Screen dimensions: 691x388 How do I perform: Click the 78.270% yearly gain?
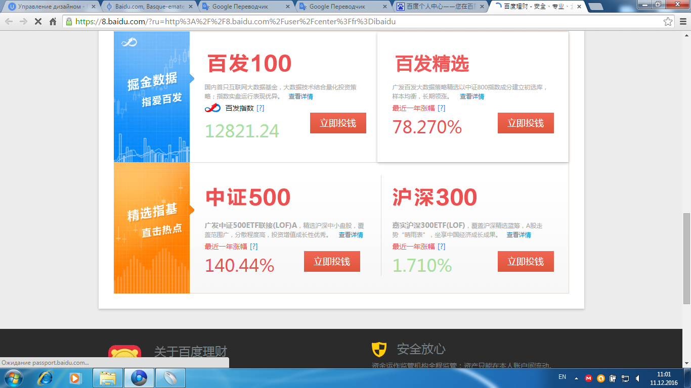point(427,127)
